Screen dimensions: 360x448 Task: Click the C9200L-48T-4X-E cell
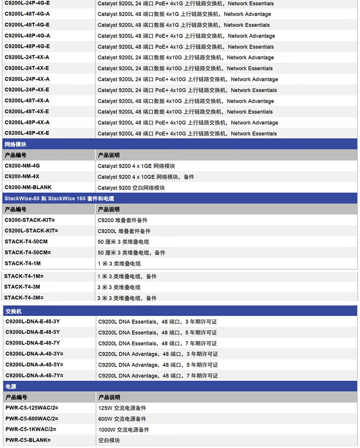click(x=27, y=112)
